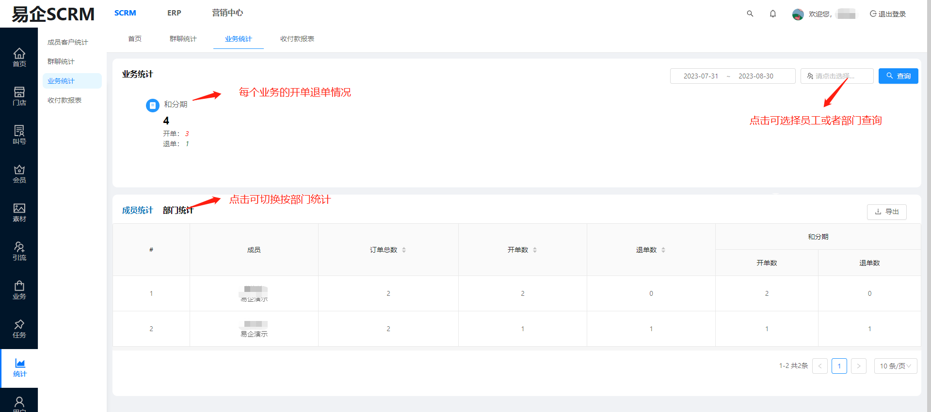Click the 导出 export button

(886, 212)
